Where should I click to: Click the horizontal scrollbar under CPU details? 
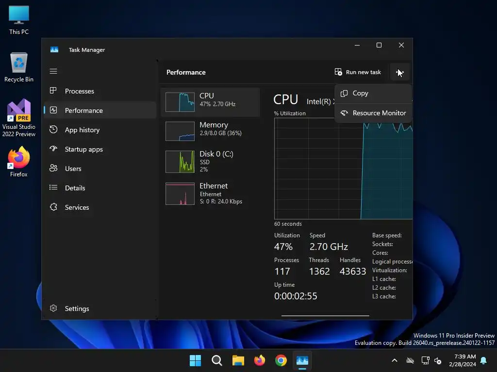pyautogui.click(x=325, y=315)
